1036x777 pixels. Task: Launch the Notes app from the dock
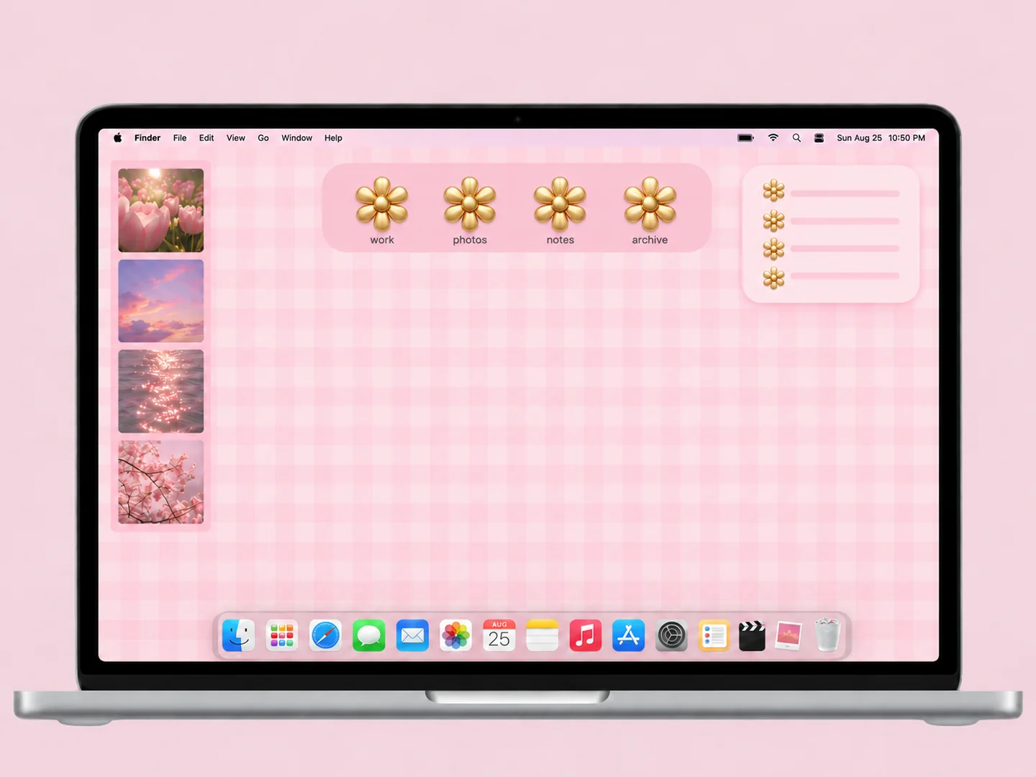pyautogui.click(x=542, y=636)
